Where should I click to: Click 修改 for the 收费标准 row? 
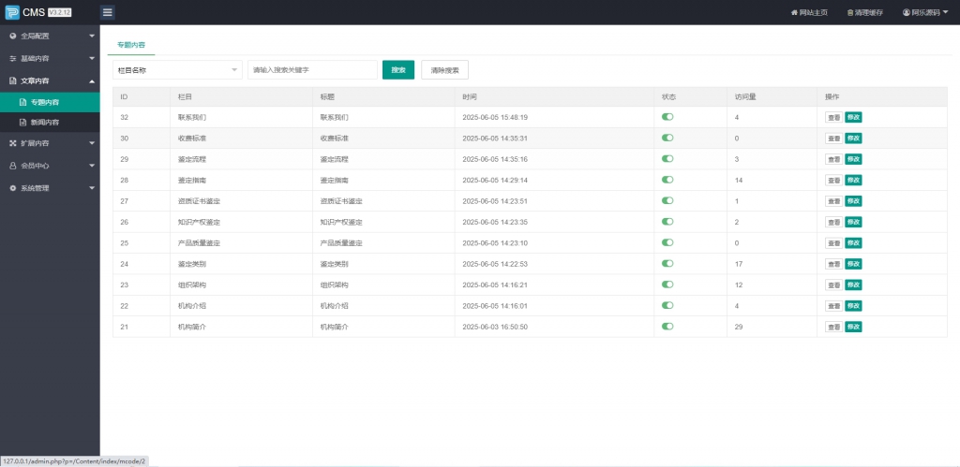click(x=853, y=139)
